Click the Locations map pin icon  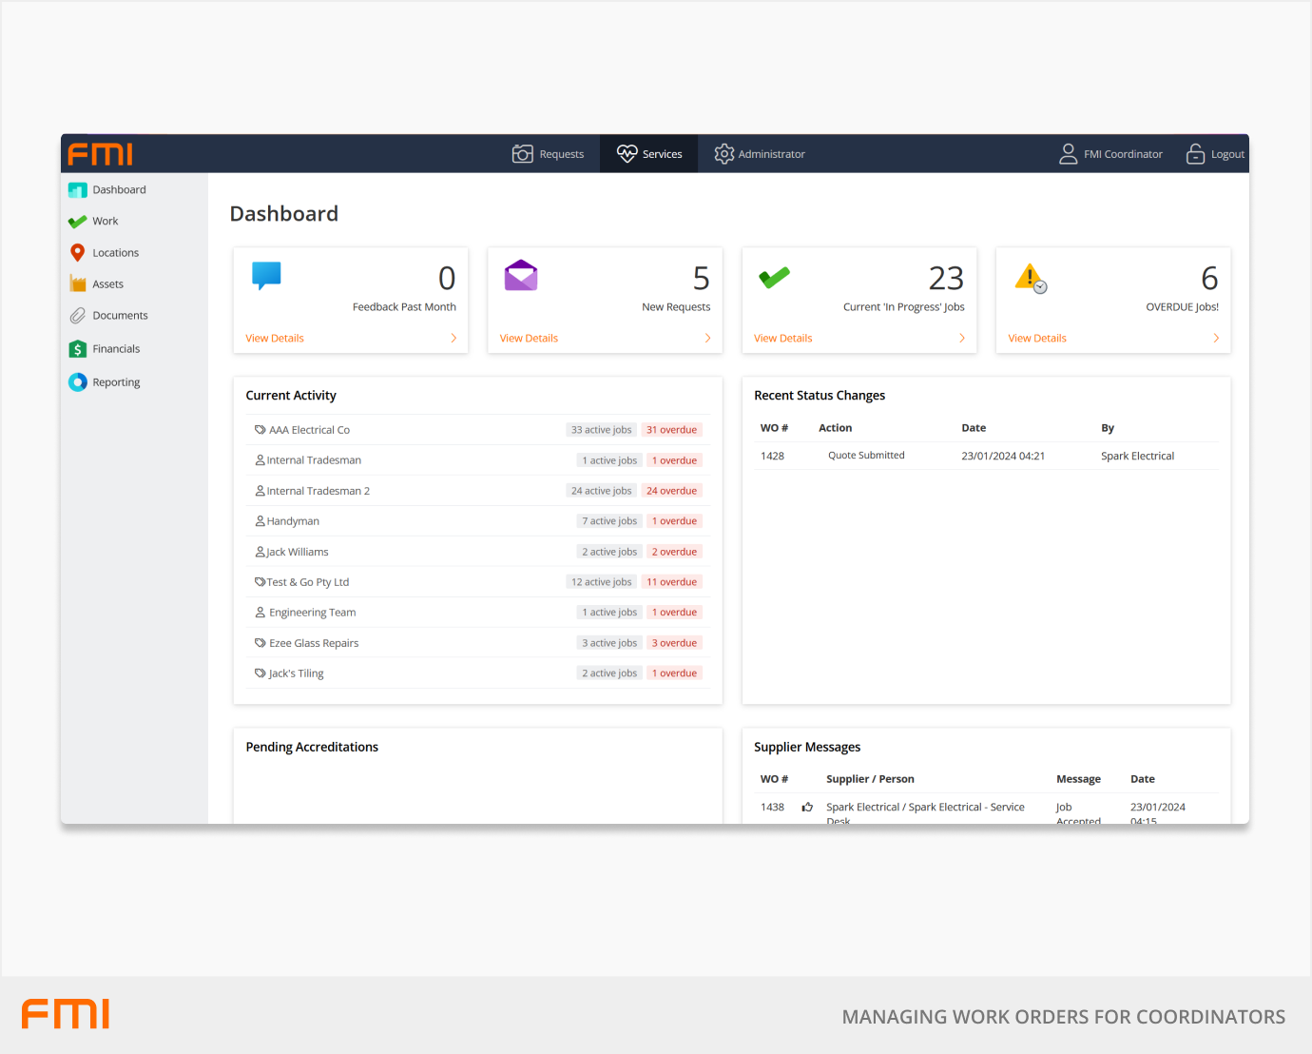(78, 253)
